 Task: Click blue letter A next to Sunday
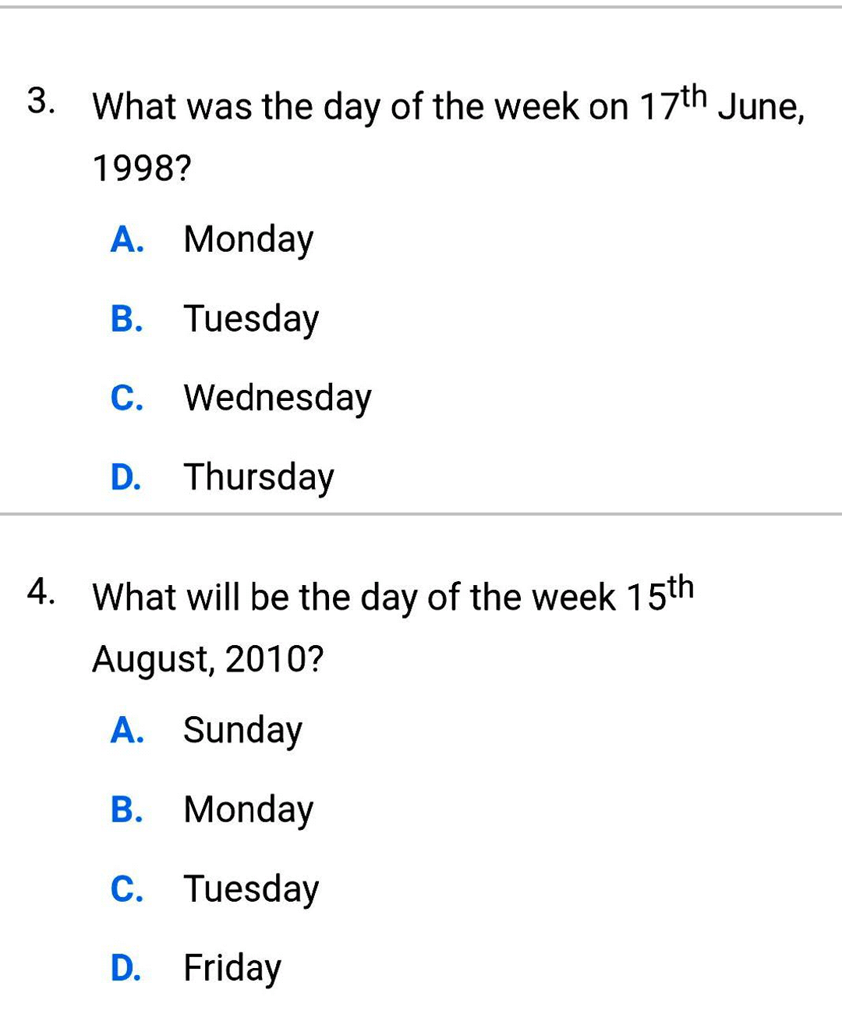tap(126, 731)
